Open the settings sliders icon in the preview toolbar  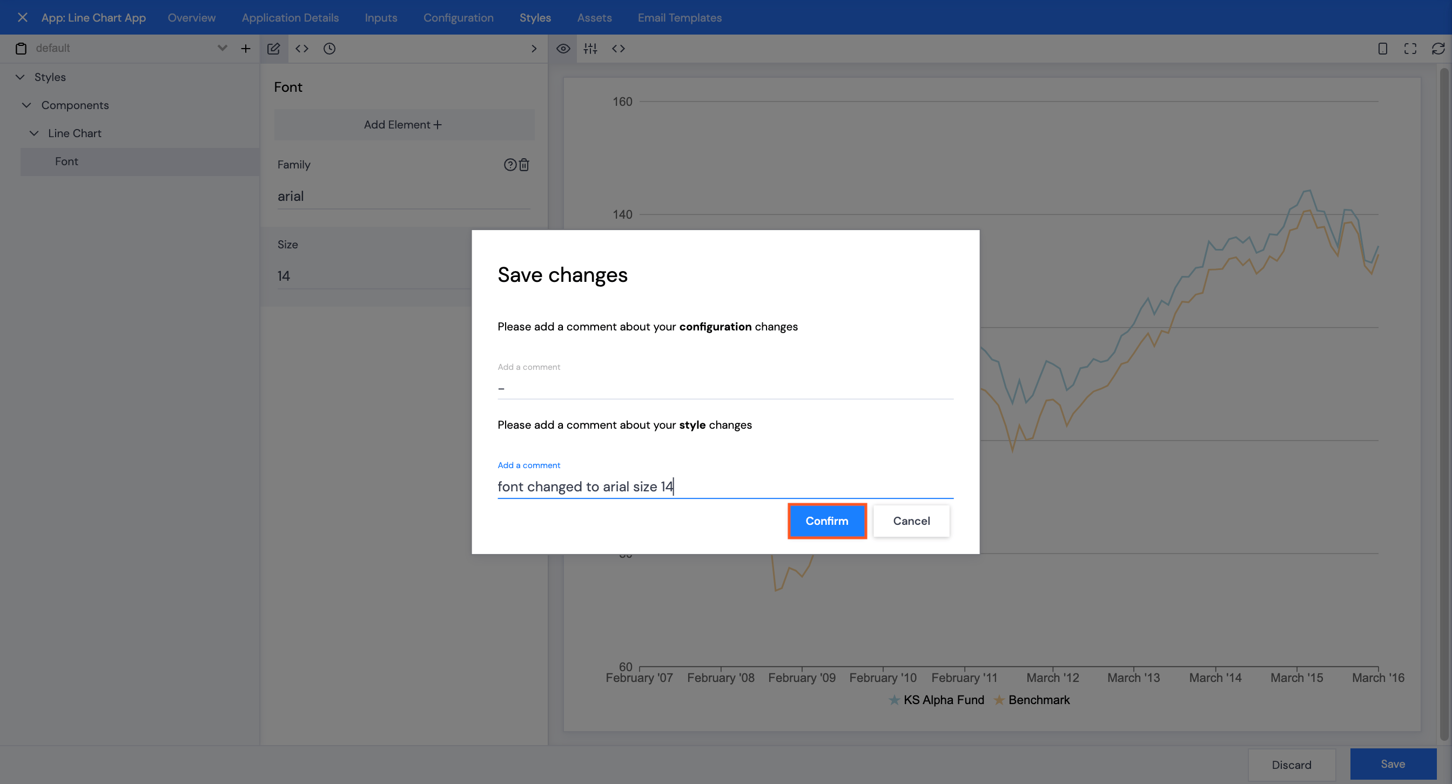coord(590,49)
